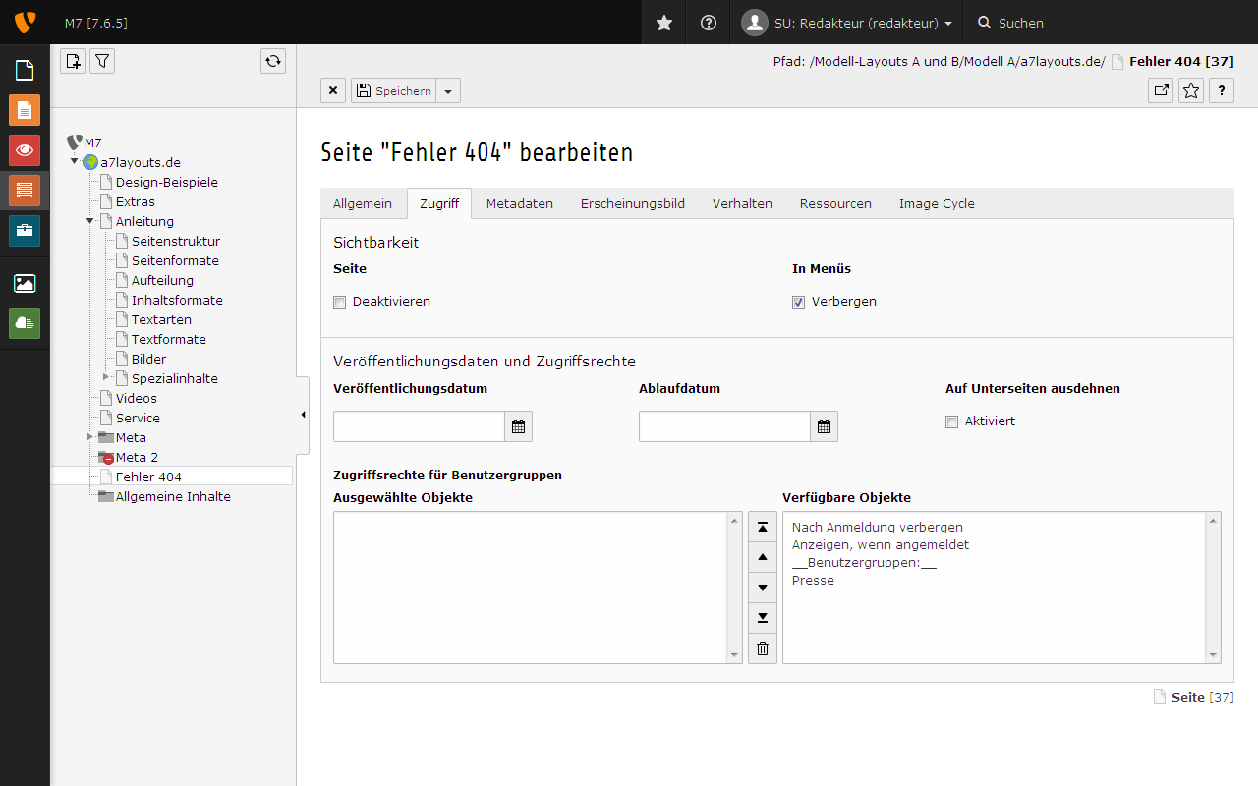Select Seitenformate page in tree
The height and width of the screenshot is (786, 1258).
[x=175, y=260]
